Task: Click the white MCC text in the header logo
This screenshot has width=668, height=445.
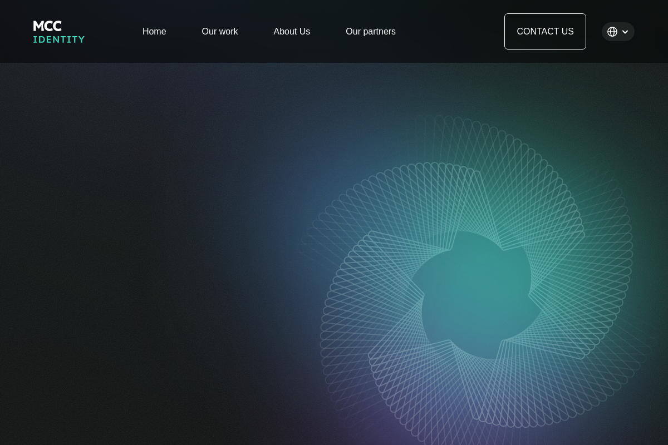Action: (47, 26)
